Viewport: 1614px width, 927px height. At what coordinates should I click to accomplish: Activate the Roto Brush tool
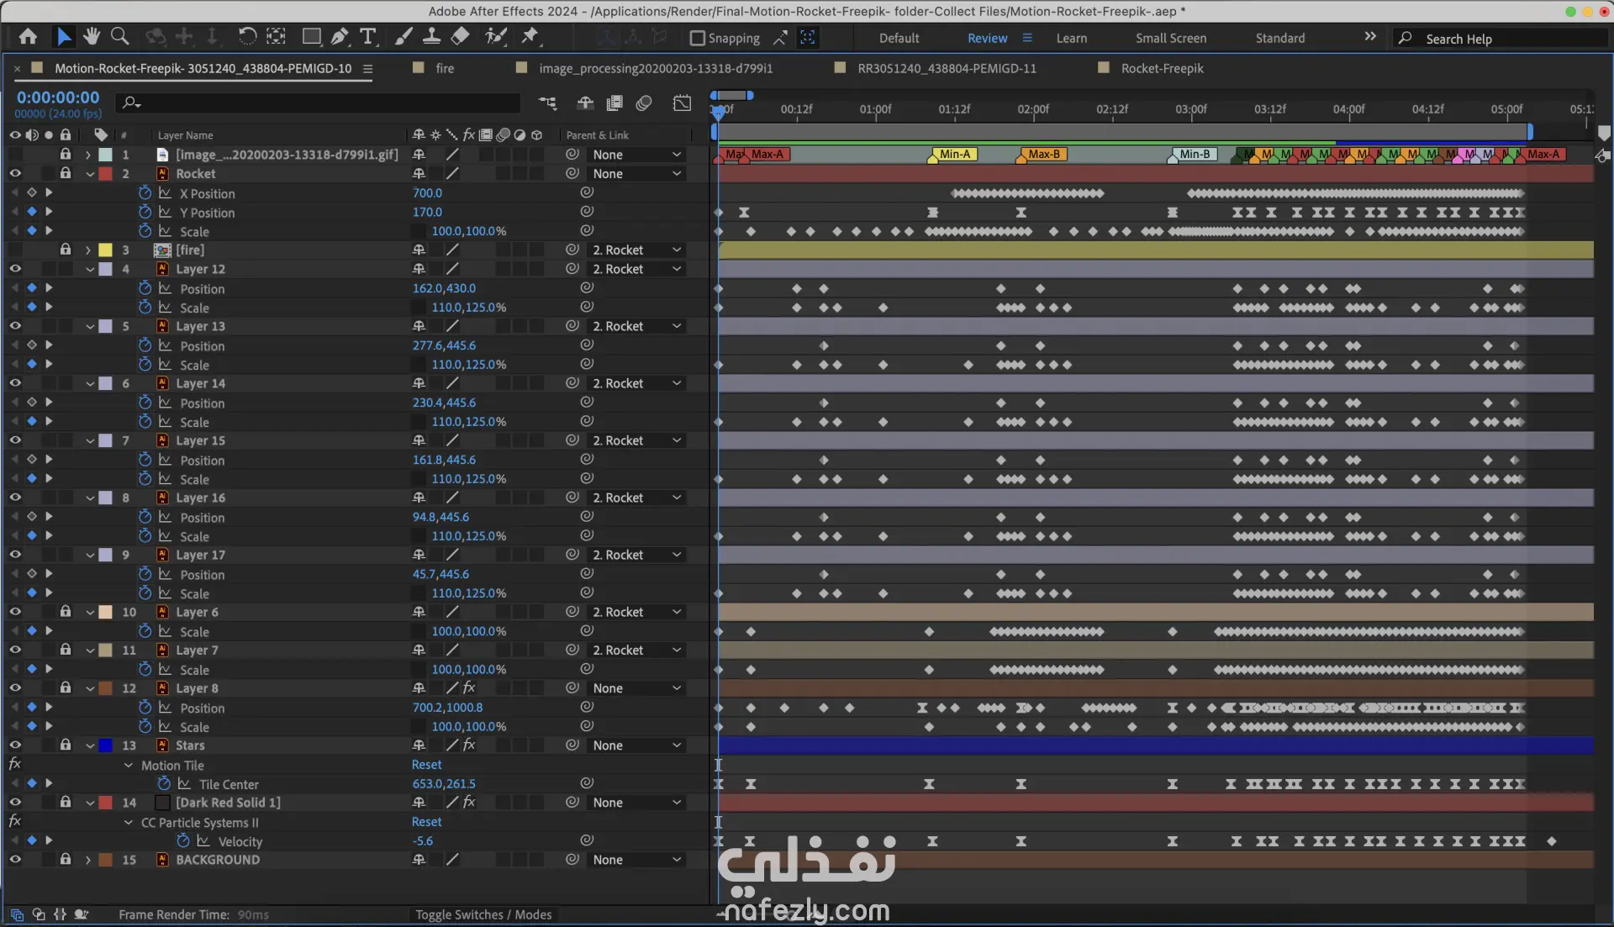coord(496,36)
